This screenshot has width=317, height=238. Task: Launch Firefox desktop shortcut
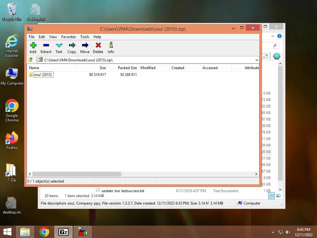pyautogui.click(x=12, y=140)
